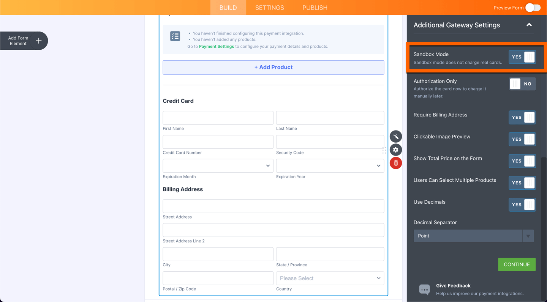547x302 pixels.
Task: Open the Country Please Select dropdown
Action: click(x=330, y=278)
